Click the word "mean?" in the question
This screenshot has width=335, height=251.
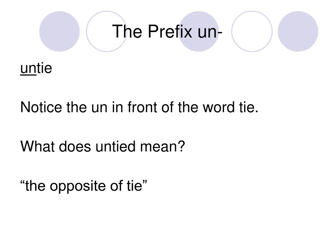(162, 146)
